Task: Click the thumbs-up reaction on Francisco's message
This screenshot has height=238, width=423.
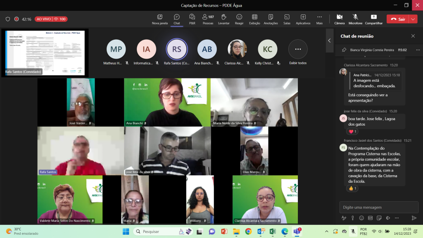Action: (352, 188)
